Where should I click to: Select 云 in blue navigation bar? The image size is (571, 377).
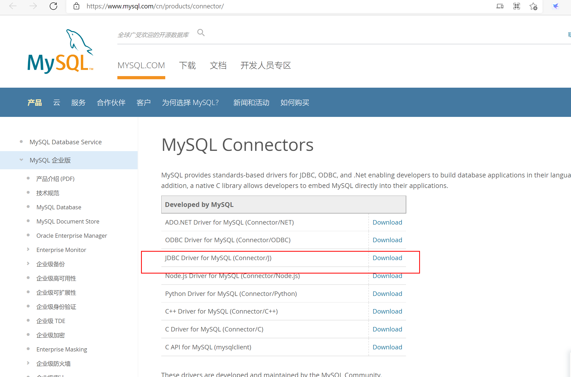[57, 102]
